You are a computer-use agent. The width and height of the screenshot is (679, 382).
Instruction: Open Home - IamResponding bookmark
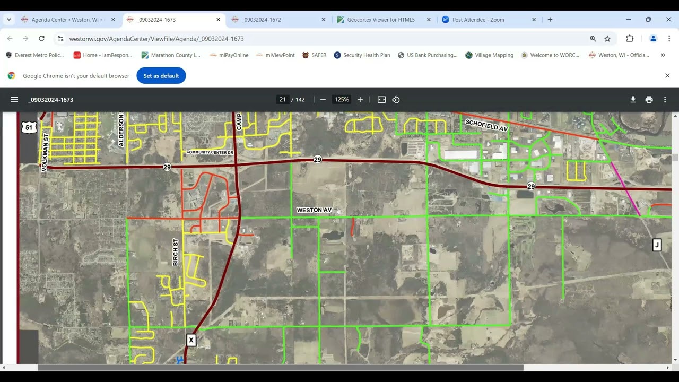coord(103,55)
